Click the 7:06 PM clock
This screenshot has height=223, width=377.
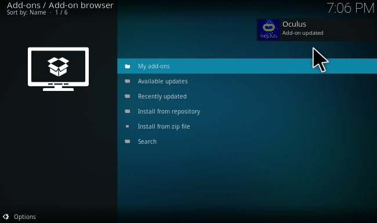click(x=350, y=8)
